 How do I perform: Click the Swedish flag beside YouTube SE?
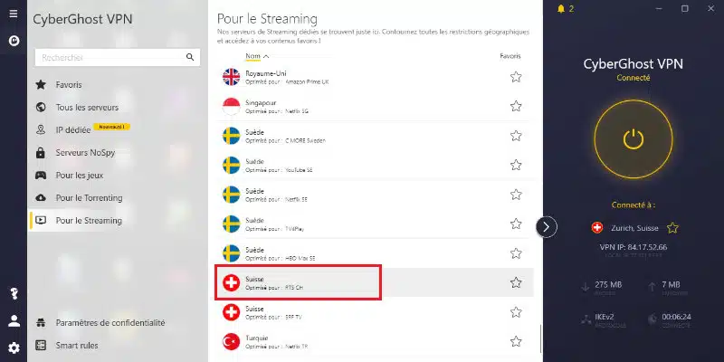pos(232,166)
